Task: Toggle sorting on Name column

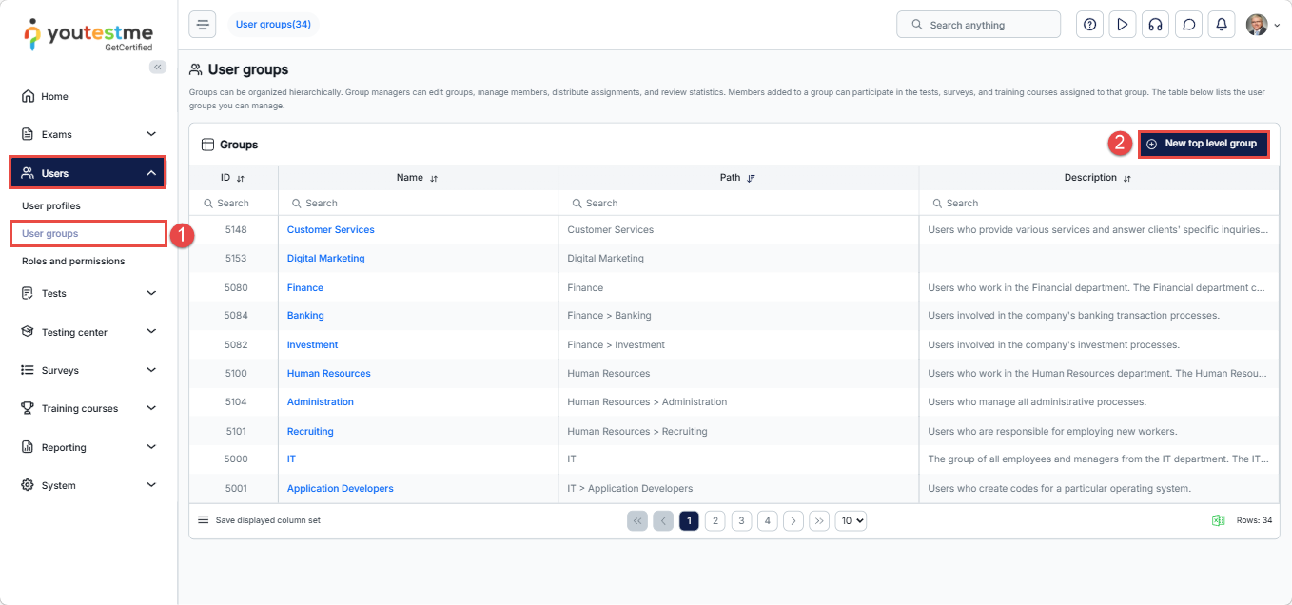Action: coord(434,178)
